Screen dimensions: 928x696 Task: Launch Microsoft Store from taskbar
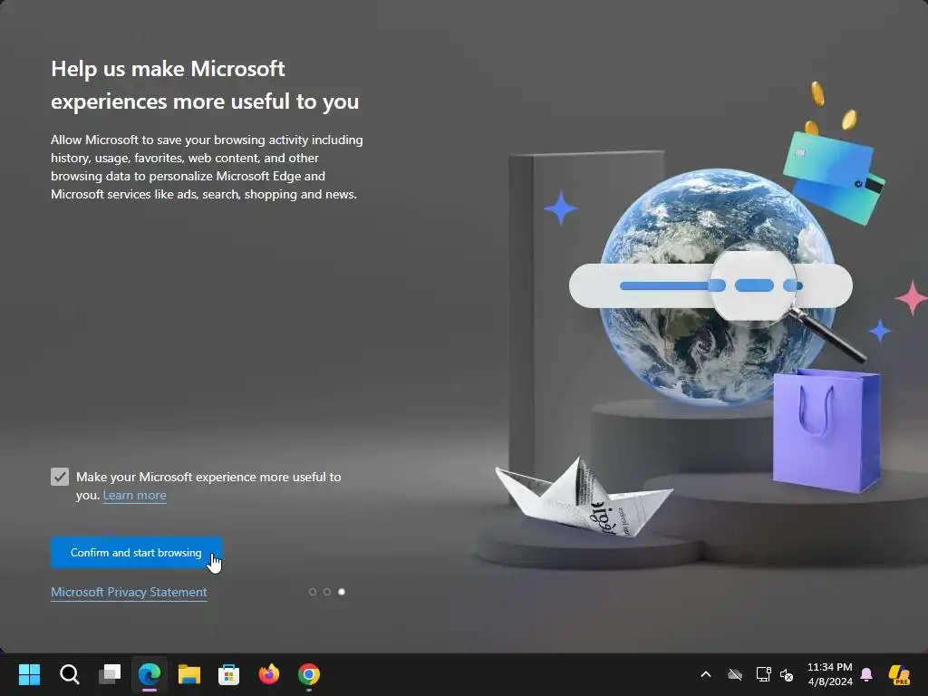click(x=228, y=674)
